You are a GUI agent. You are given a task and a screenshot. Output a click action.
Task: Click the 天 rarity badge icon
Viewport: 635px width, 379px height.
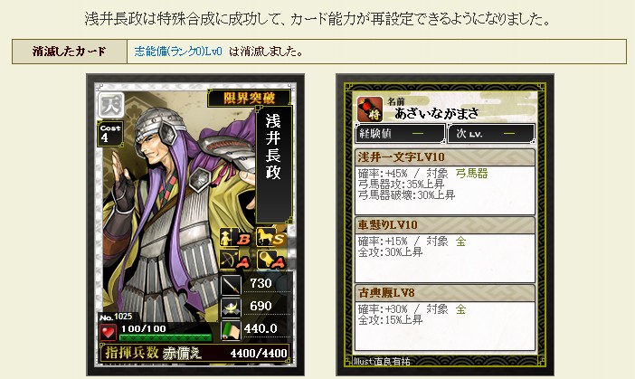click(x=111, y=105)
